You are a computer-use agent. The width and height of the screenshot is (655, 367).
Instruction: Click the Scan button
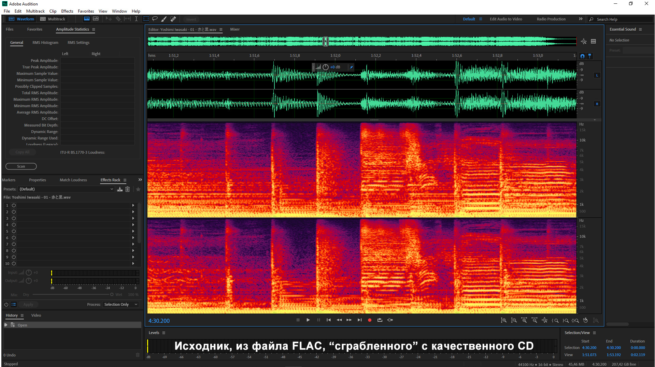tap(21, 166)
